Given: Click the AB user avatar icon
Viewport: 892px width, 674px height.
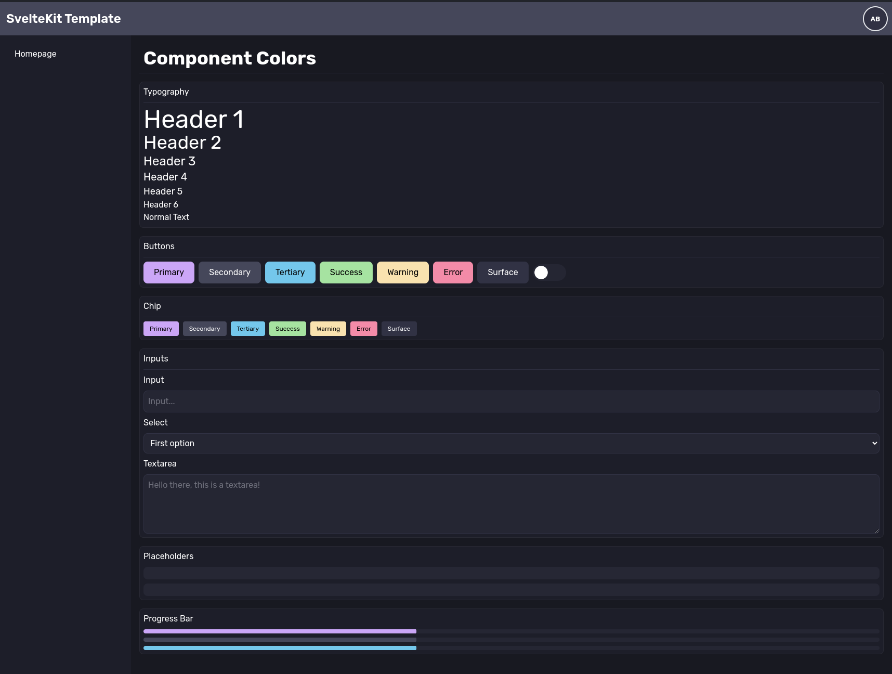Looking at the screenshot, I should pos(875,19).
